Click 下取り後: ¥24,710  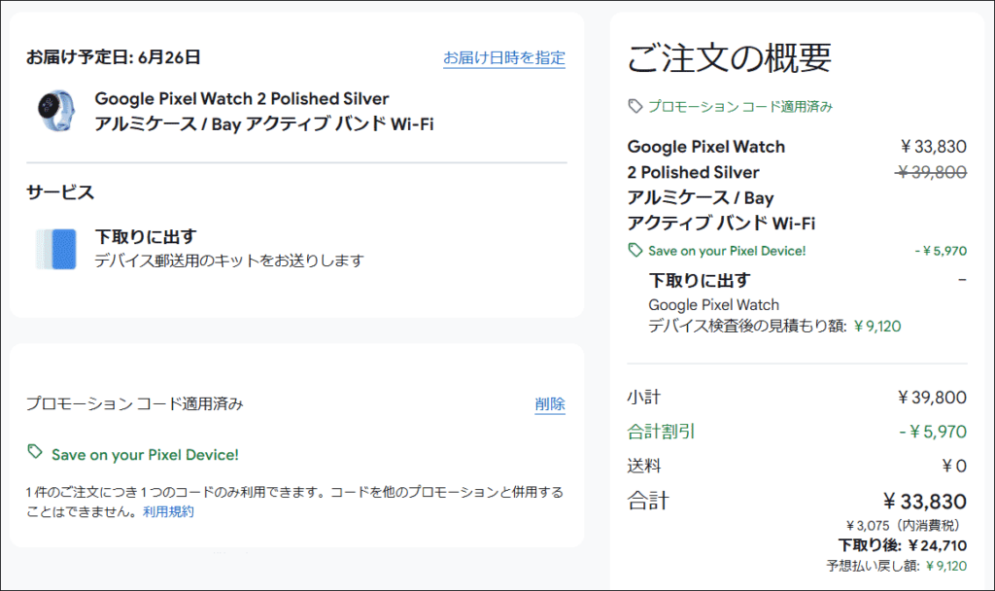pyautogui.click(x=903, y=545)
